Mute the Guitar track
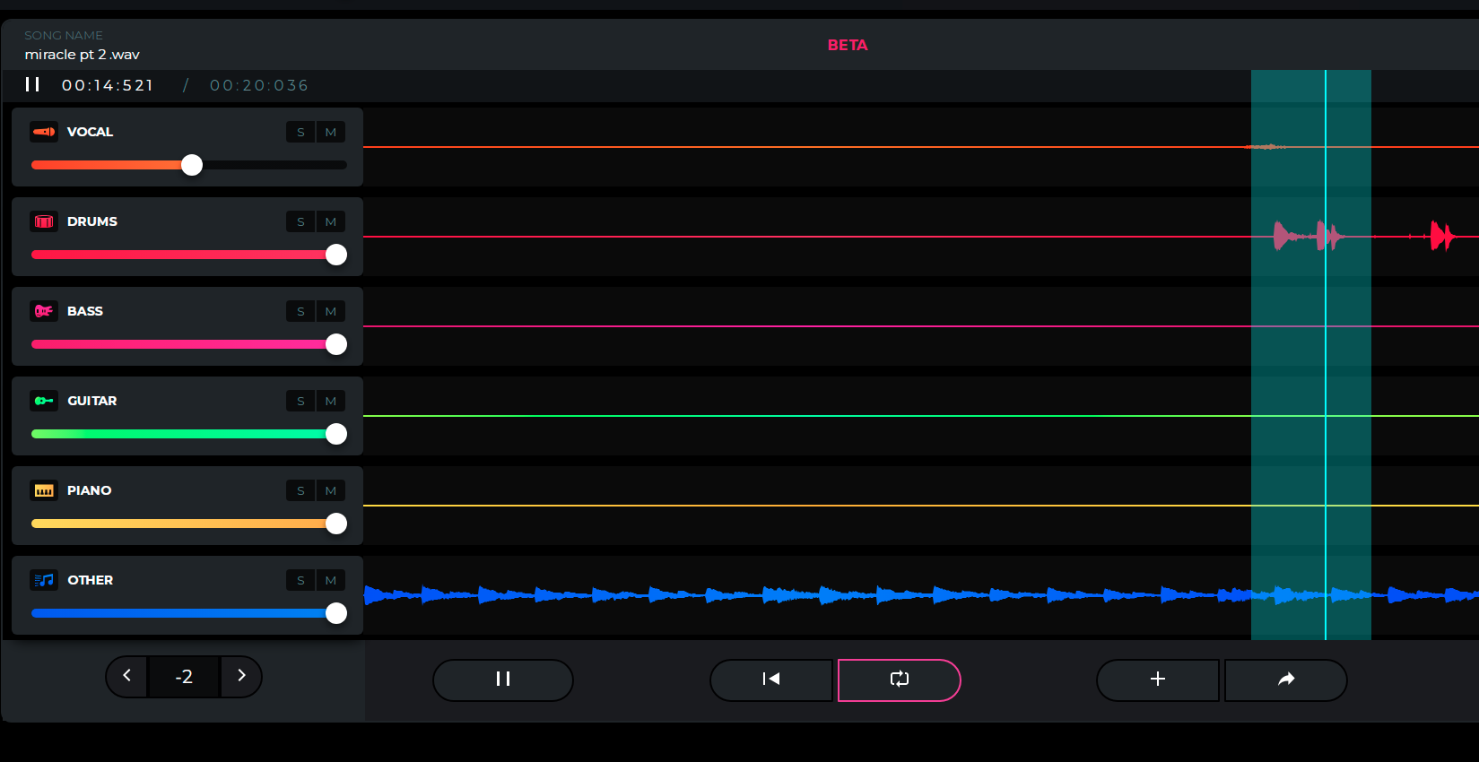This screenshot has width=1479, height=762. (331, 401)
